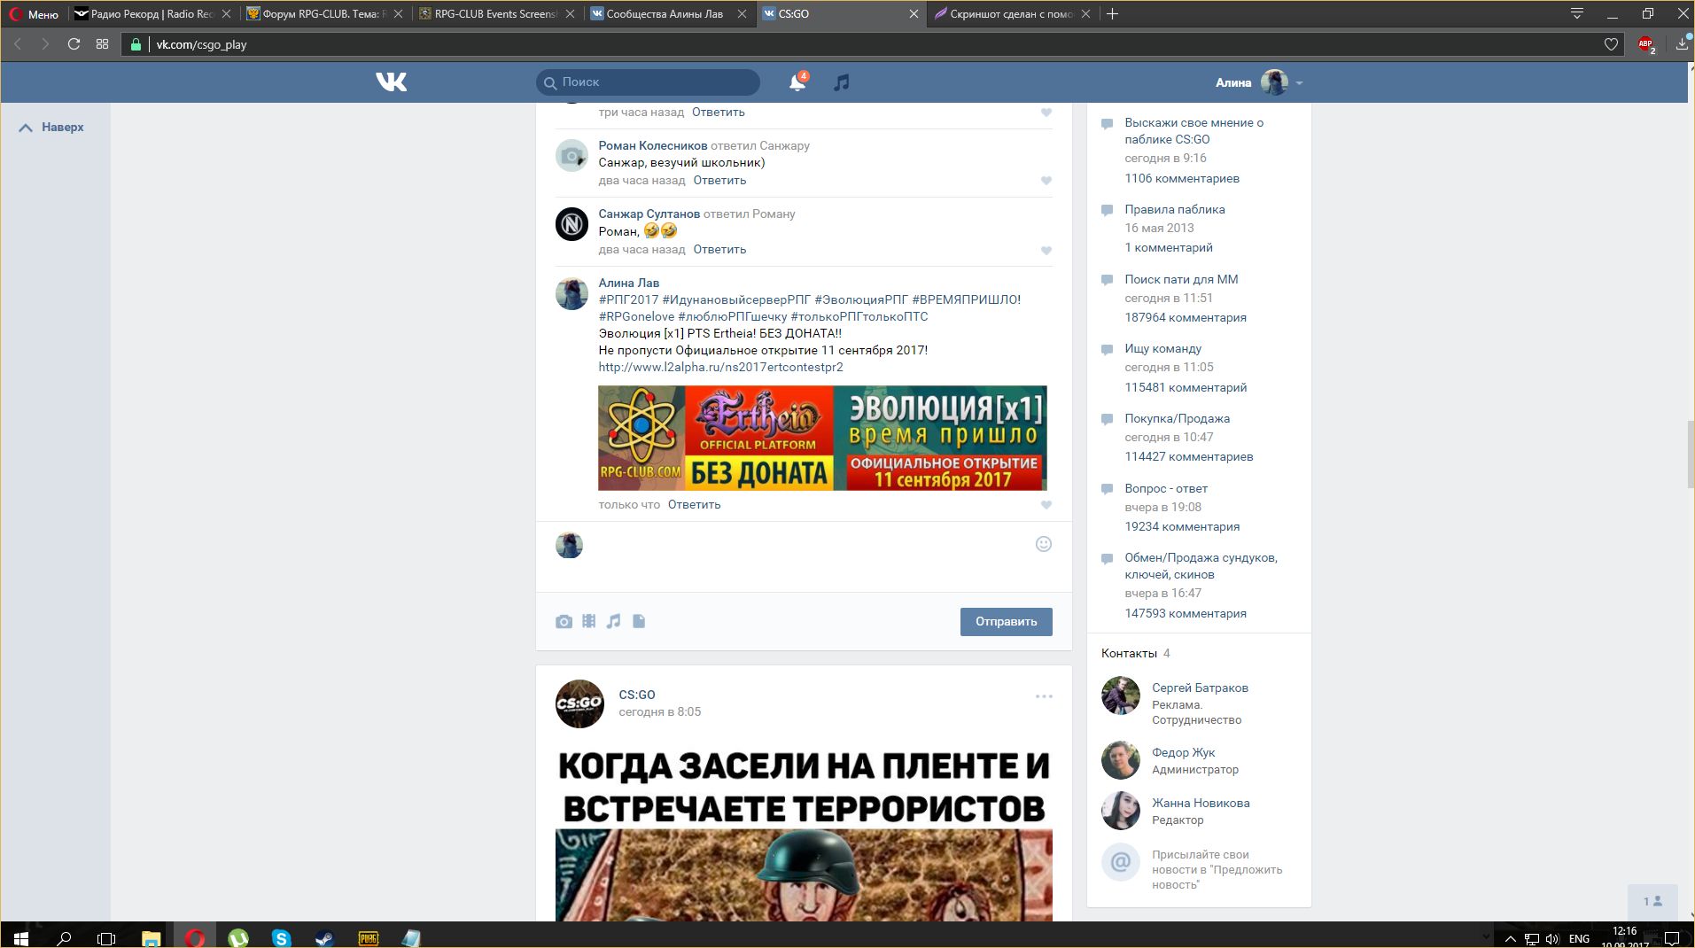
Task: Open discussion Ищу команду
Action: (1162, 349)
